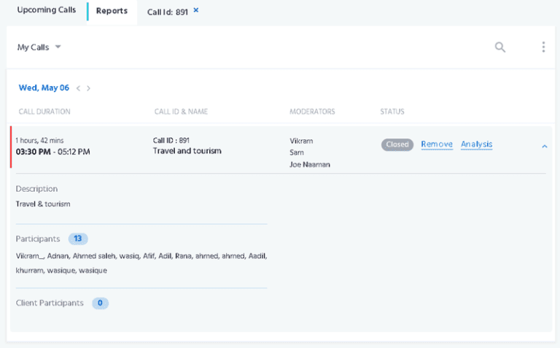Click the client participants badge showing 0
Image resolution: width=560 pixels, height=348 pixels.
(x=100, y=303)
